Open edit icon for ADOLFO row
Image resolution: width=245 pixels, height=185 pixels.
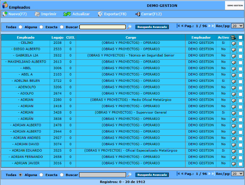pyautogui.click(x=233, y=94)
